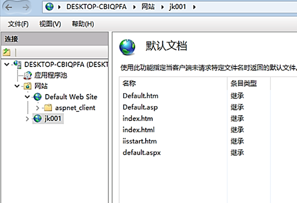Image resolution: width=297 pixels, height=203 pixels.
Task: Click 网站 in the breadcrumb path
Action: click(x=148, y=7)
